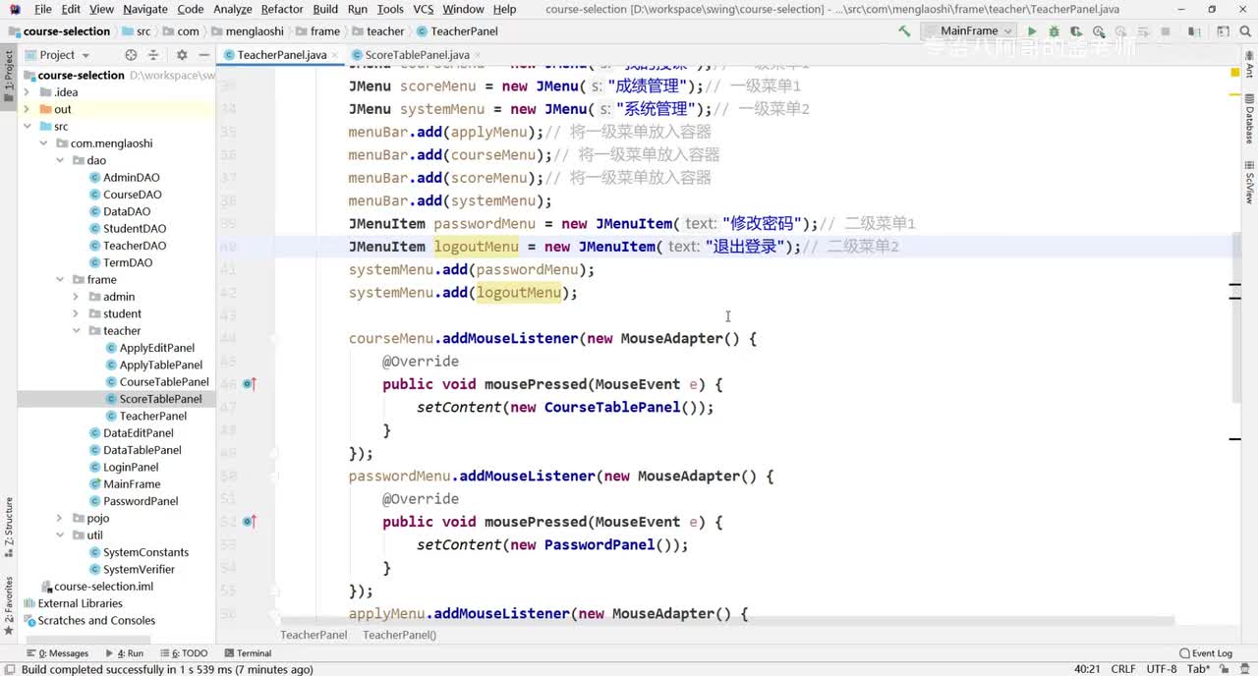Open the File menu

click(x=43, y=9)
